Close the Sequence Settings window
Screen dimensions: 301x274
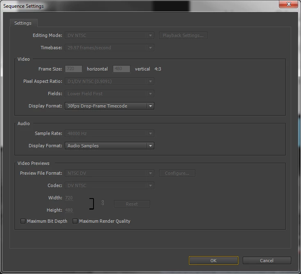(x=289, y=4)
